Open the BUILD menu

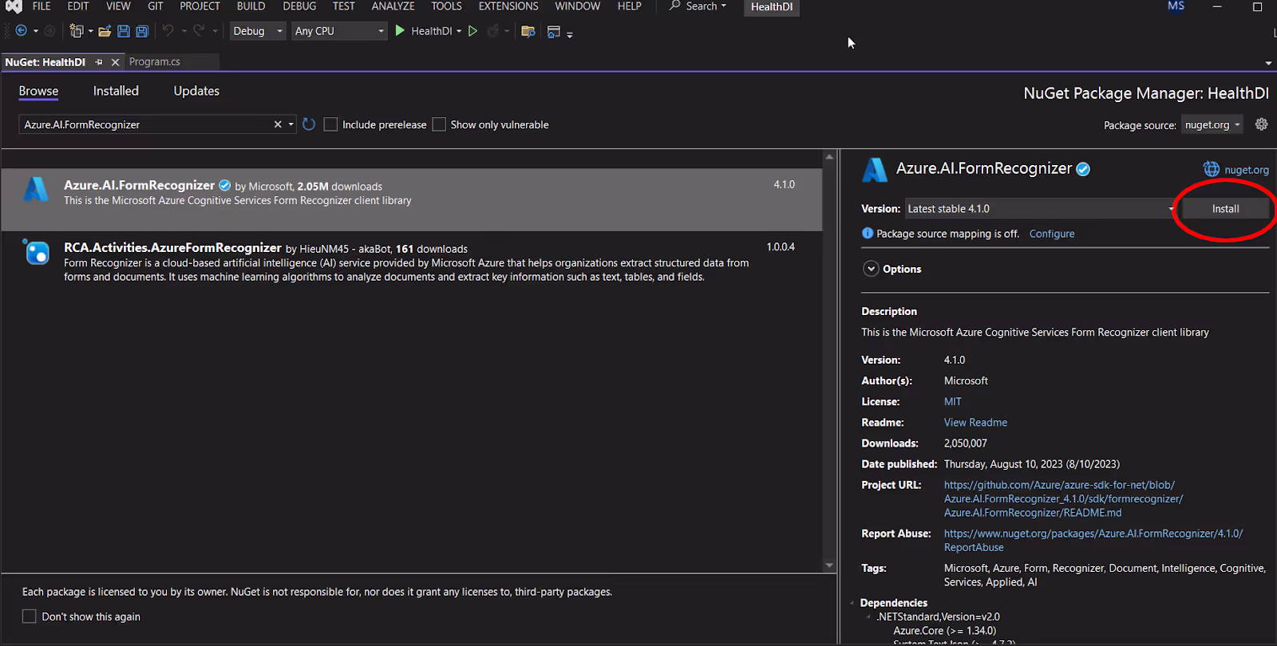point(251,6)
